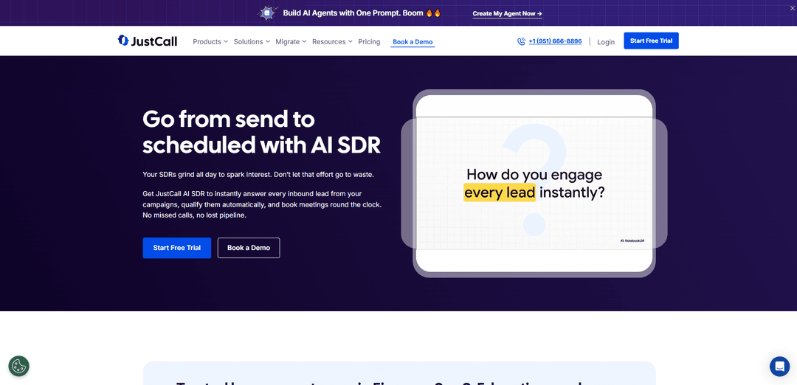Expand the Products dropdown
The width and height of the screenshot is (797, 385).
pos(210,42)
